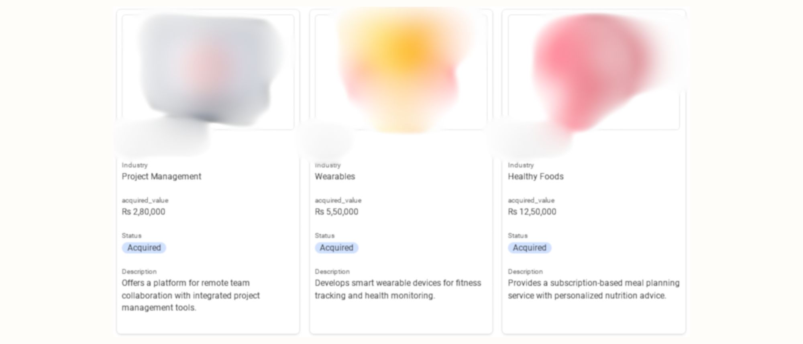Screen dimensions: 803x344
Task: Select the Wearables industry text
Action: coord(335,177)
